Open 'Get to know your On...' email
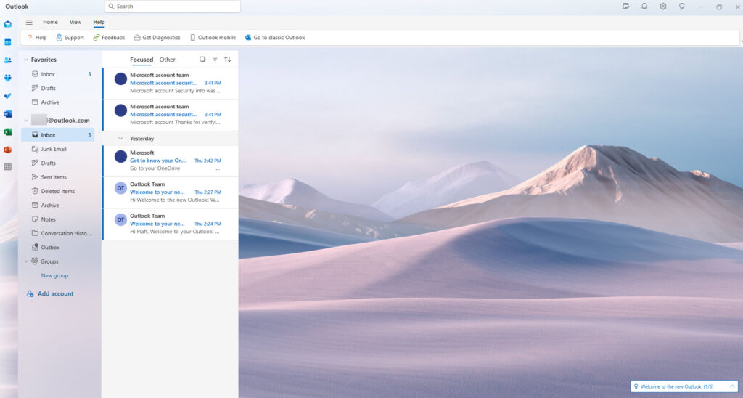The height and width of the screenshot is (398, 743). click(x=171, y=161)
